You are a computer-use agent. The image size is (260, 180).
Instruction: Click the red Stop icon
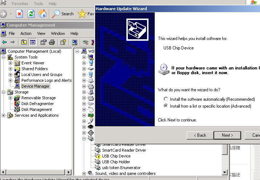tap(19, 14)
